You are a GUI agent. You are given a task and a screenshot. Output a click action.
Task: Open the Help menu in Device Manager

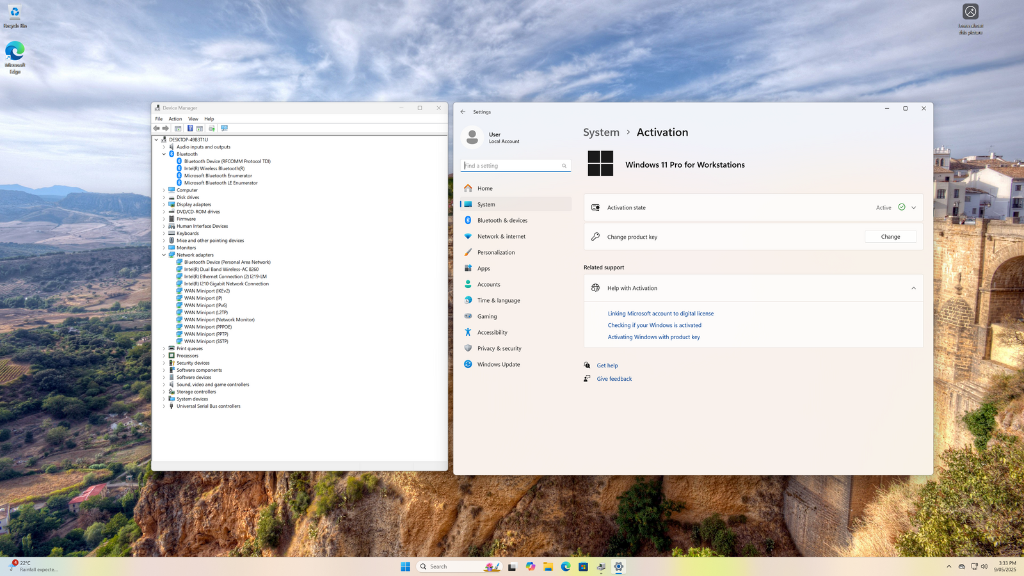(209, 119)
